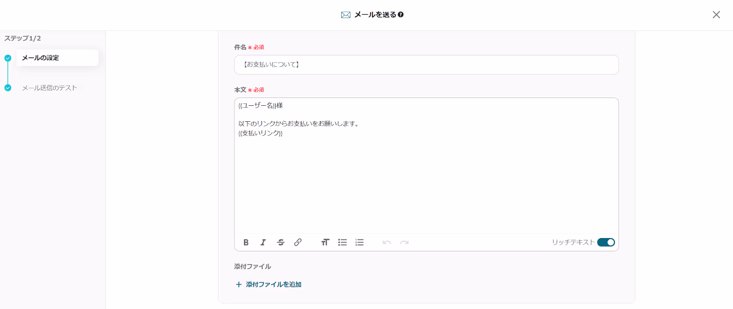
Task: Click the リッチテキスト label
Action: (573, 242)
